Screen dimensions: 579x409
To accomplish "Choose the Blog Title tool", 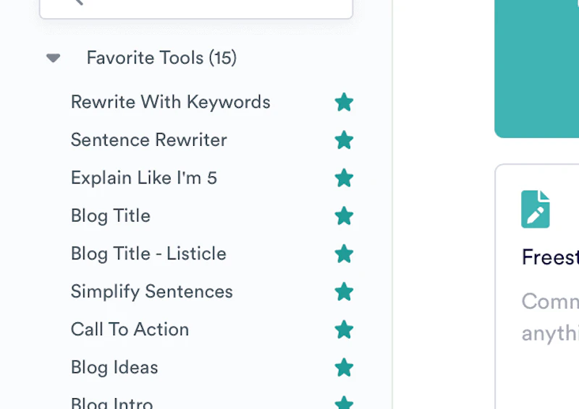I will (x=110, y=215).
